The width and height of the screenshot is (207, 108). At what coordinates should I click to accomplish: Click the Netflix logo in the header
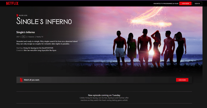(x=12, y=3)
